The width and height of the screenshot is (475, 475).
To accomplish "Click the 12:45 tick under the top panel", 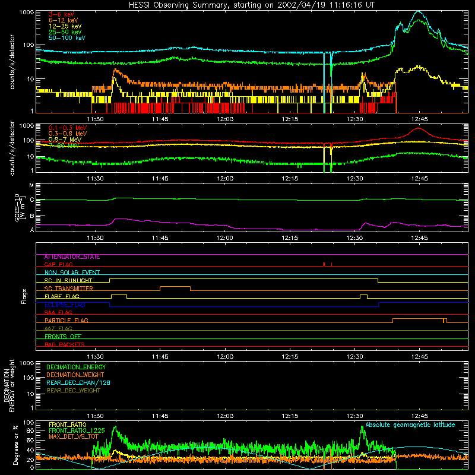I will (420, 119).
